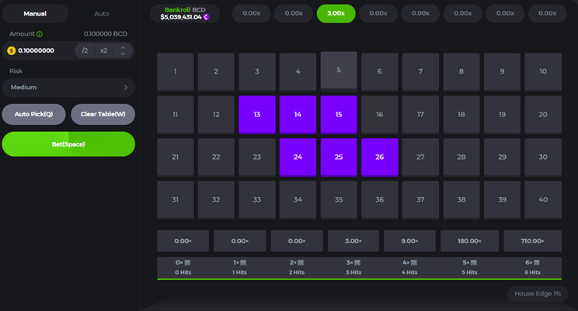Open the Risk Medium dropdown
The width and height of the screenshot is (578, 311).
point(68,88)
